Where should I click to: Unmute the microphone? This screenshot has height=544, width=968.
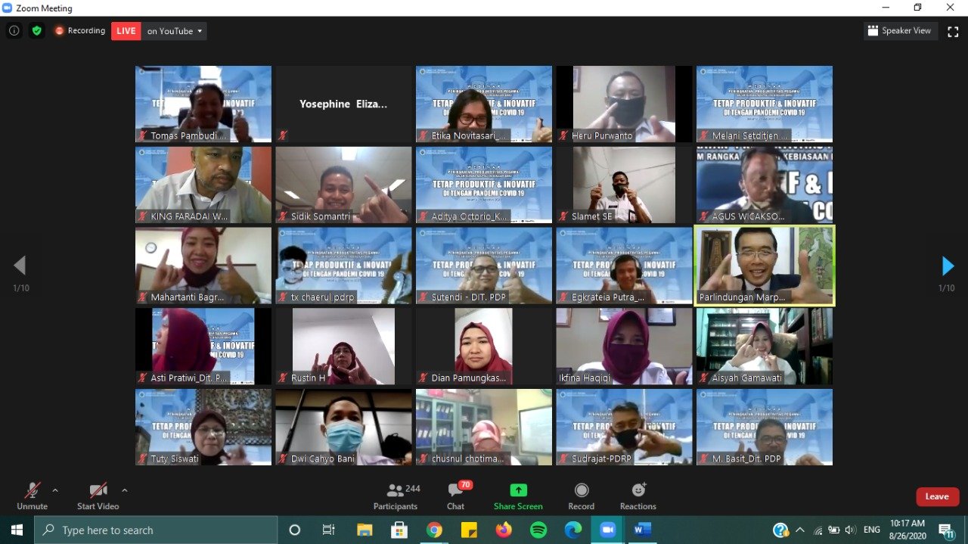(32, 496)
